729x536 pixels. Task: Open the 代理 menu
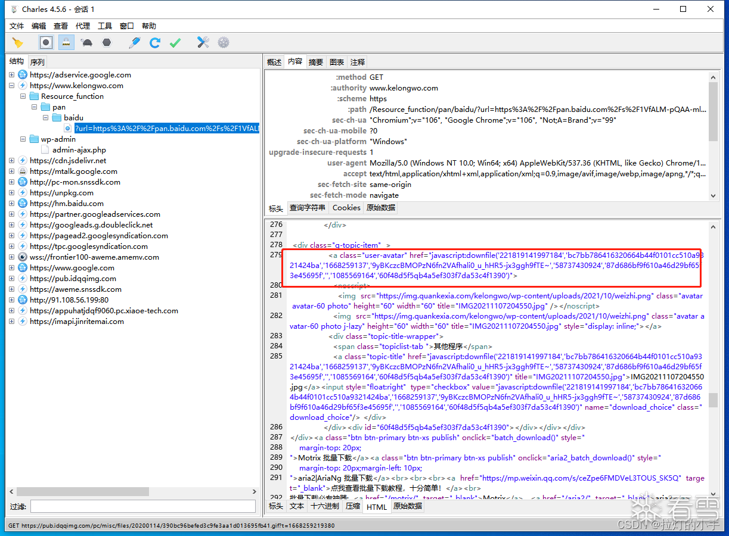pos(83,26)
